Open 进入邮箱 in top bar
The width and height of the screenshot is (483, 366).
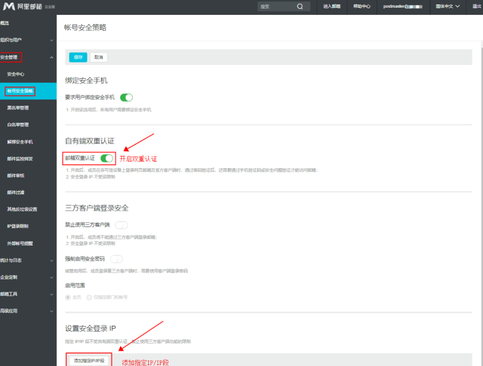[332, 6]
